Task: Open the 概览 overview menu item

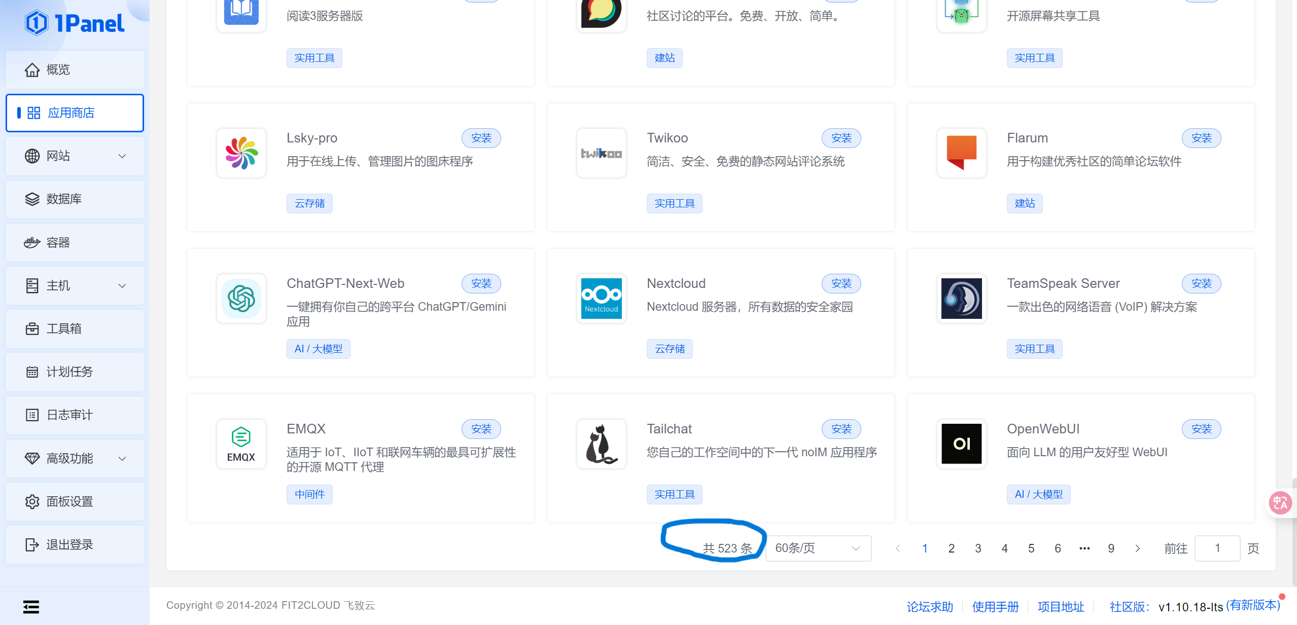Action: click(x=75, y=69)
